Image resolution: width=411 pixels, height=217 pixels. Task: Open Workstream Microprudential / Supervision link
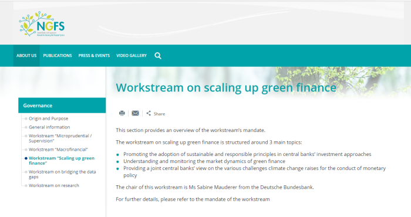pyautogui.click(x=60, y=138)
